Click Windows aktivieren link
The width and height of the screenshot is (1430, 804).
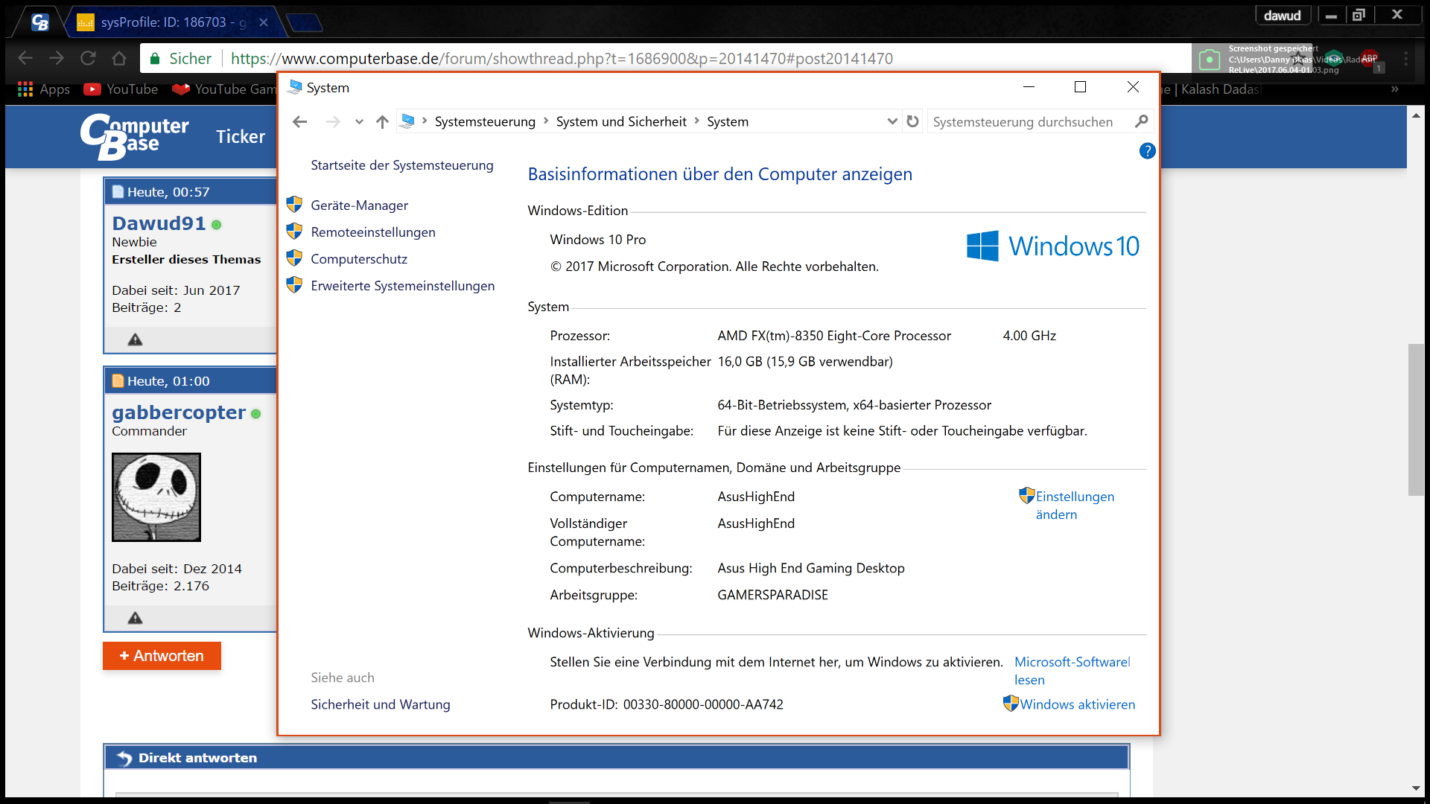[1077, 704]
